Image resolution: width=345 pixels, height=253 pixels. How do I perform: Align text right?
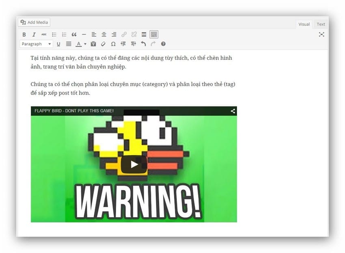114,35
